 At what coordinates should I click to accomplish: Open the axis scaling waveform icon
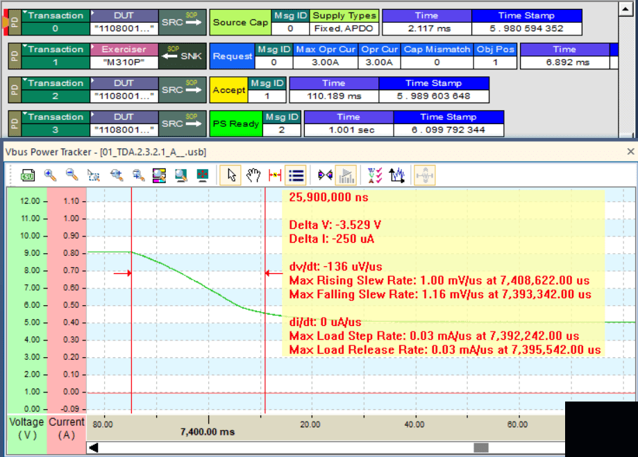click(x=397, y=175)
